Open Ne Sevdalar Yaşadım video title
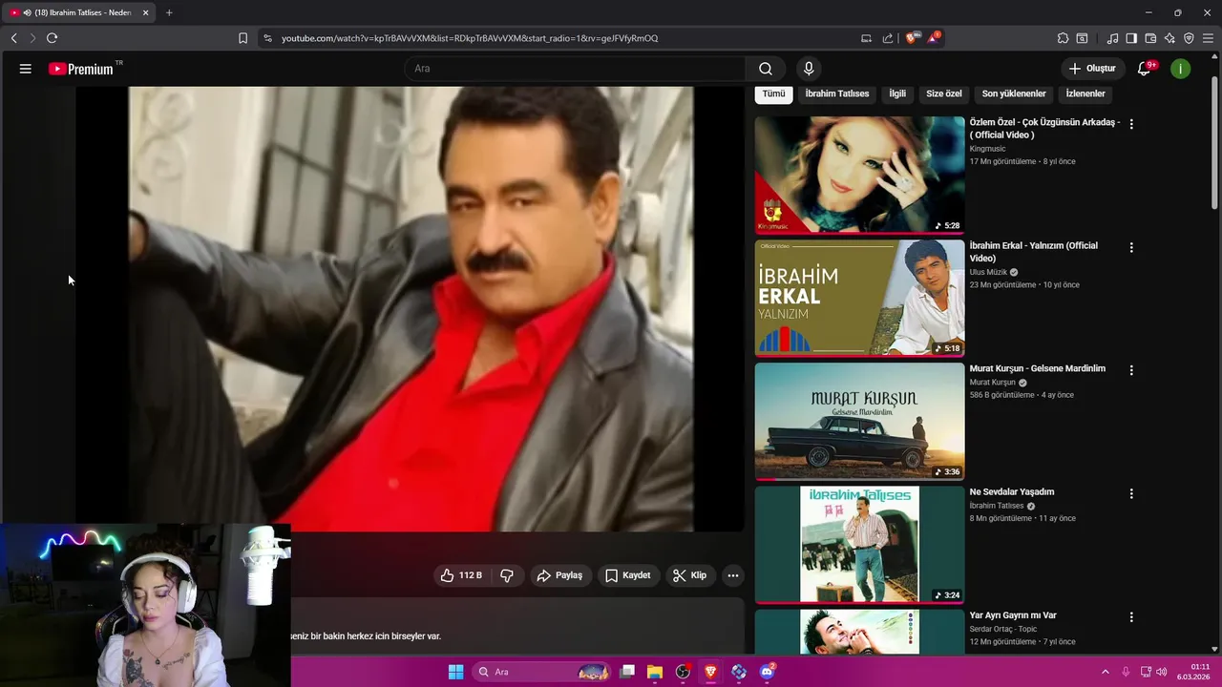The image size is (1222, 687). (1012, 491)
